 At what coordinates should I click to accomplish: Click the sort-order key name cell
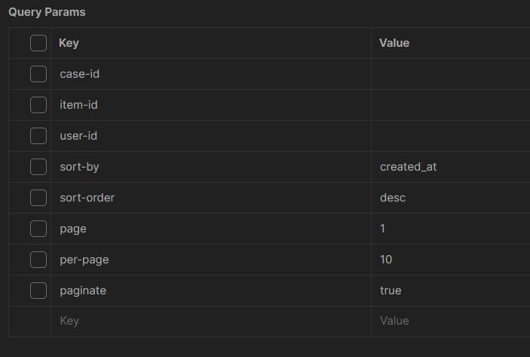pos(87,198)
